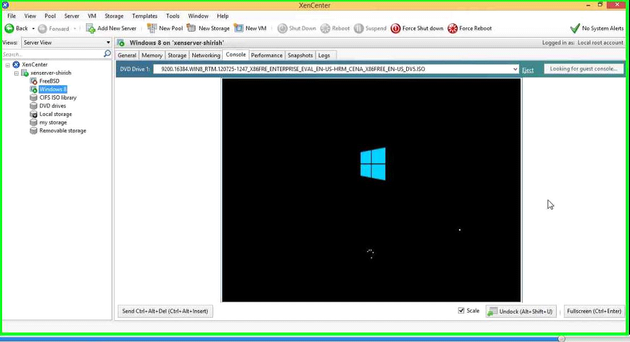This screenshot has width=630, height=342.
Task: Click the Eject link
Action: [528, 70]
